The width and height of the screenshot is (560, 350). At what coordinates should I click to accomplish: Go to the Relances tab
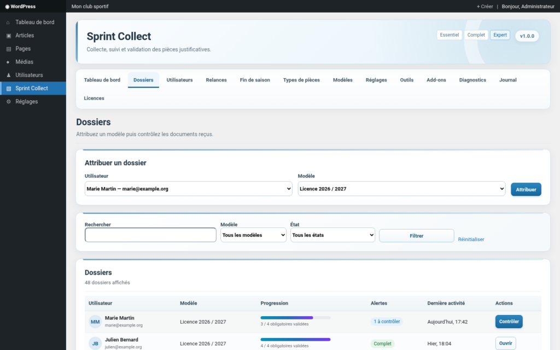(216, 80)
